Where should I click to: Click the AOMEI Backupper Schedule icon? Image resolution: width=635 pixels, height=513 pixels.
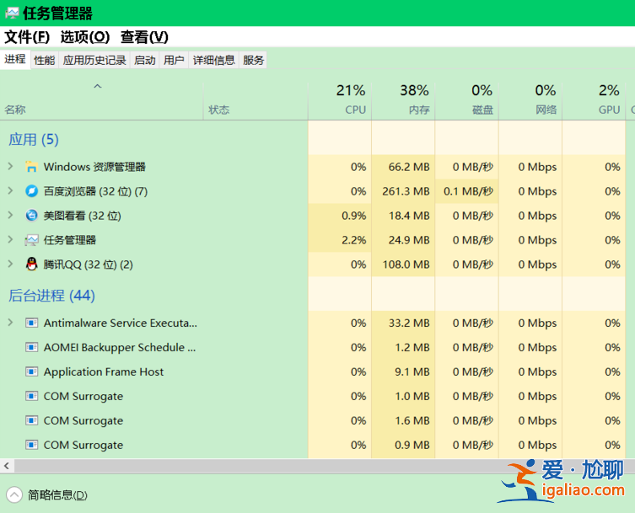point(31,347)
